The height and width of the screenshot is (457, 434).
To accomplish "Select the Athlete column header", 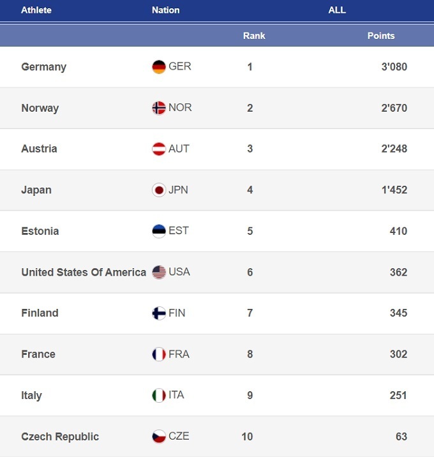I will tap(36, 10).
